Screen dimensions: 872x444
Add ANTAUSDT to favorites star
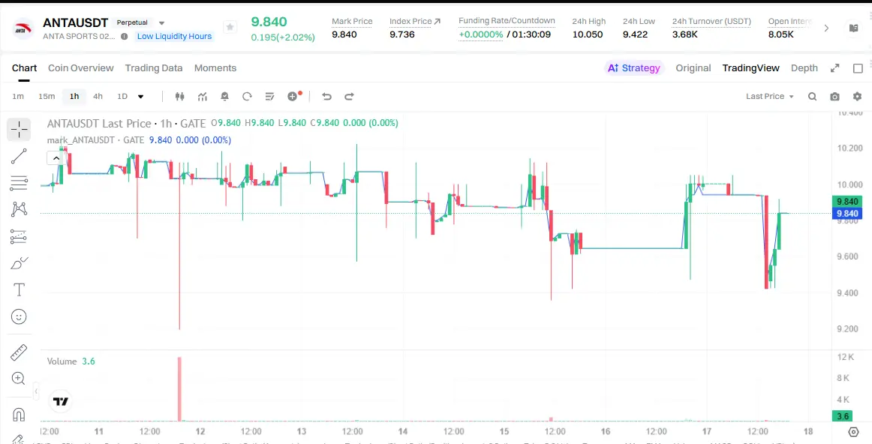(x=230, y=27)
